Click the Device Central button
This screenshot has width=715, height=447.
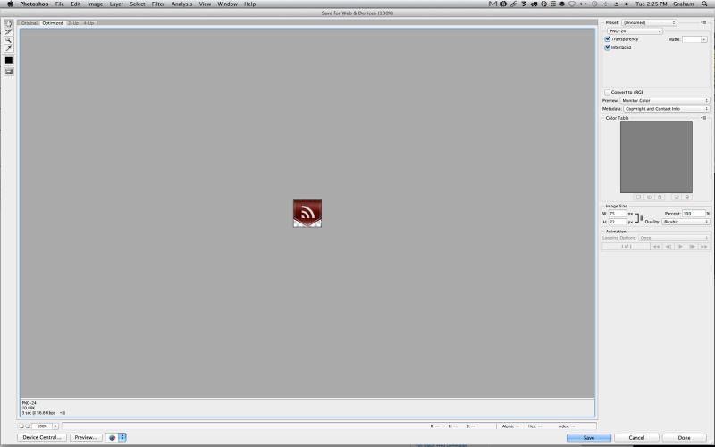pyautogui.click(x=42, y=437)
